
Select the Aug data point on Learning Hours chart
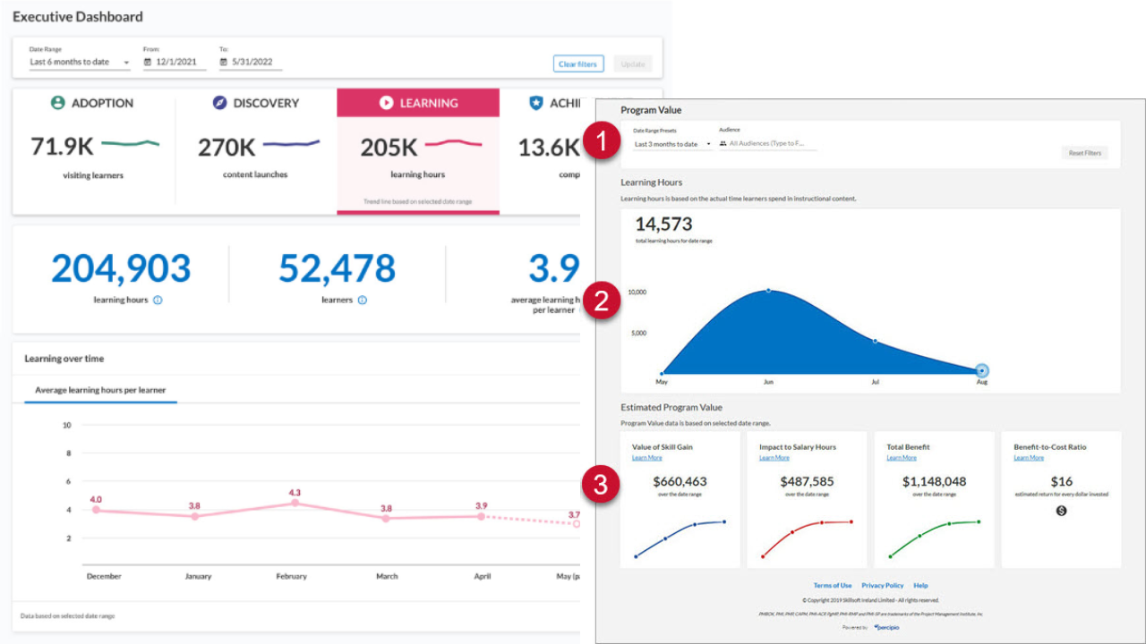pos(982,370)
